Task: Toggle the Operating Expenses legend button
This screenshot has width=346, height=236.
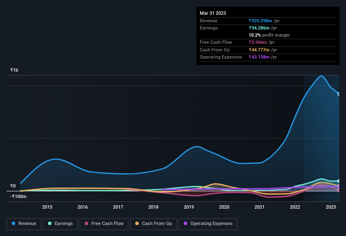Action: 208,224
